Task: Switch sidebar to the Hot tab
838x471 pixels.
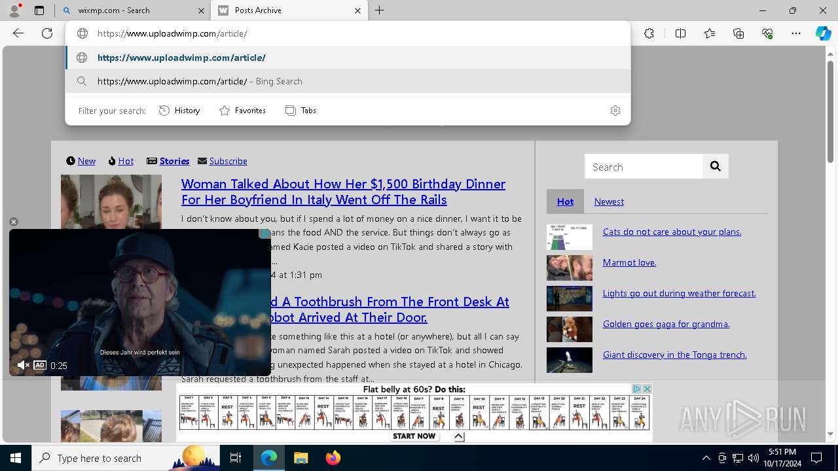Action: coord(565,201)
